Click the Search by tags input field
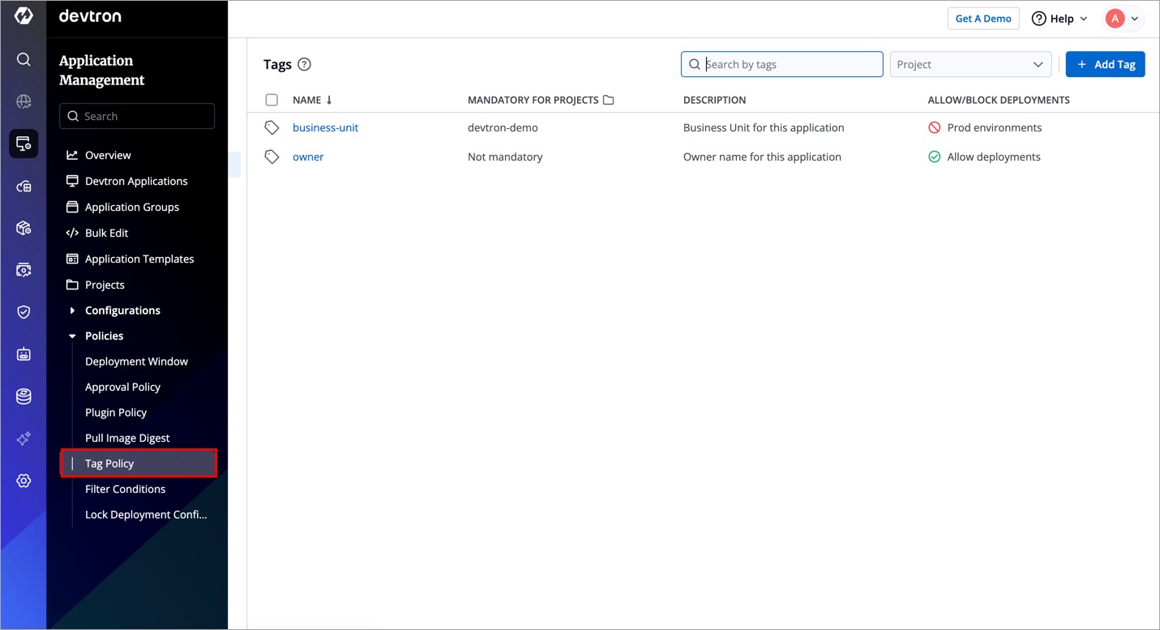This screenshot has width=1160, height=630. pos(790,65)
